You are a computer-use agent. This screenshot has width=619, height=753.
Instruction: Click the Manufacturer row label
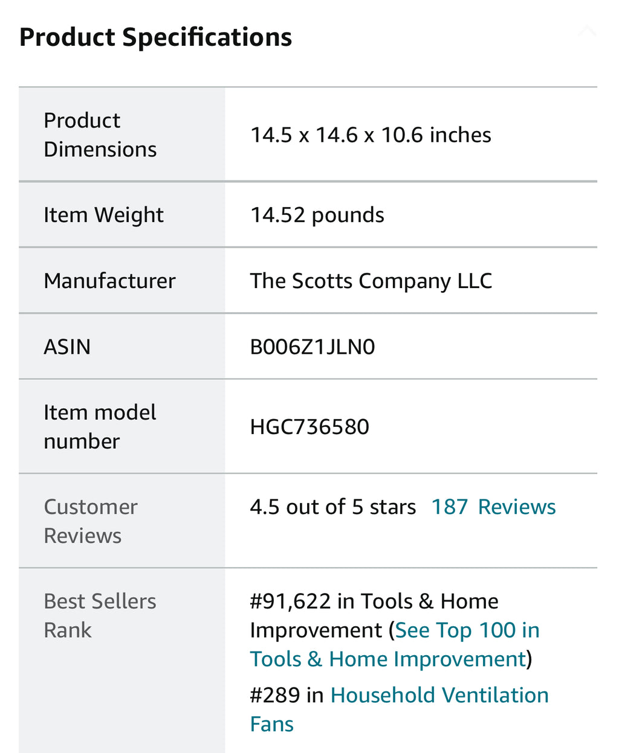pyautogui.click(x=109, y=281)
